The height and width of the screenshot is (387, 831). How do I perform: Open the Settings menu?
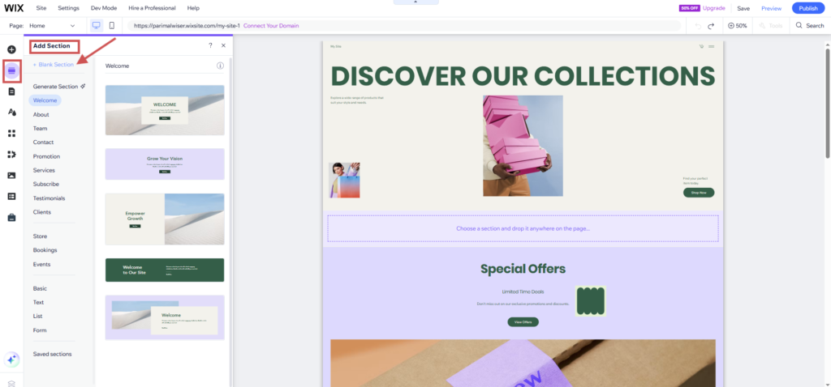pos(69,8)
